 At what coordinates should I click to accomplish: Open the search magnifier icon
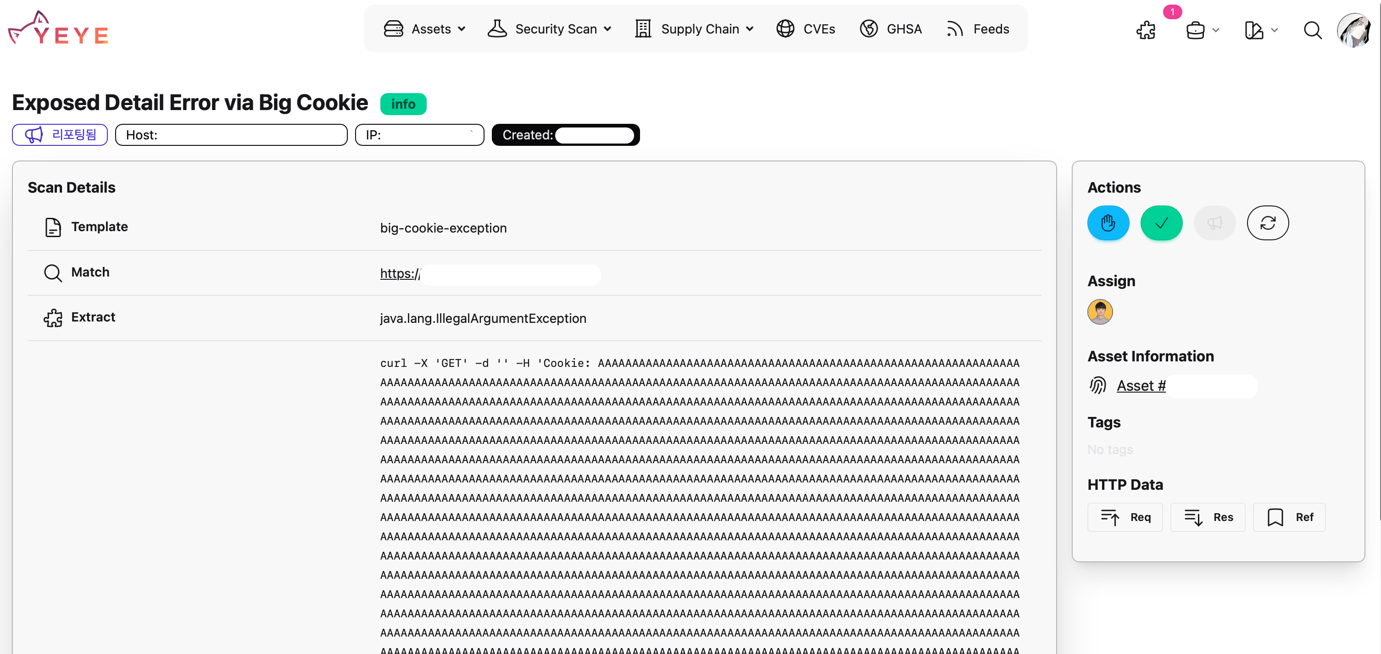[1312, 30]
